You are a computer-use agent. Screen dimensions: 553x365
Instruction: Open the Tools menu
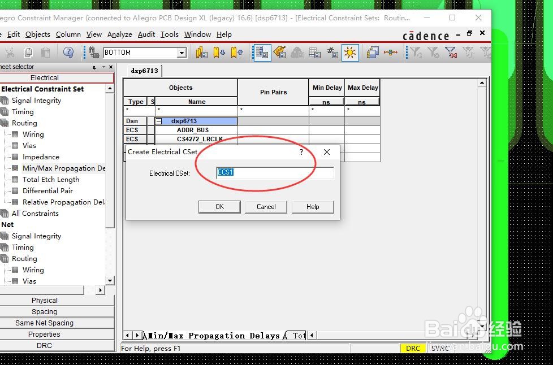170,34
